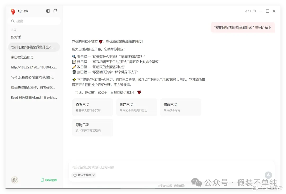Screen dimensions: 286x194
Task: Click the v0.1.7 version label
Action: (248, 11)
